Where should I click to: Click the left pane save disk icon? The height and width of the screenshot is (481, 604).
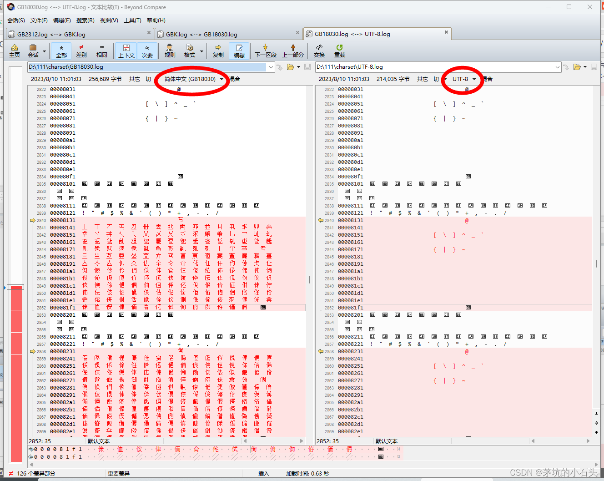point(307,67)
